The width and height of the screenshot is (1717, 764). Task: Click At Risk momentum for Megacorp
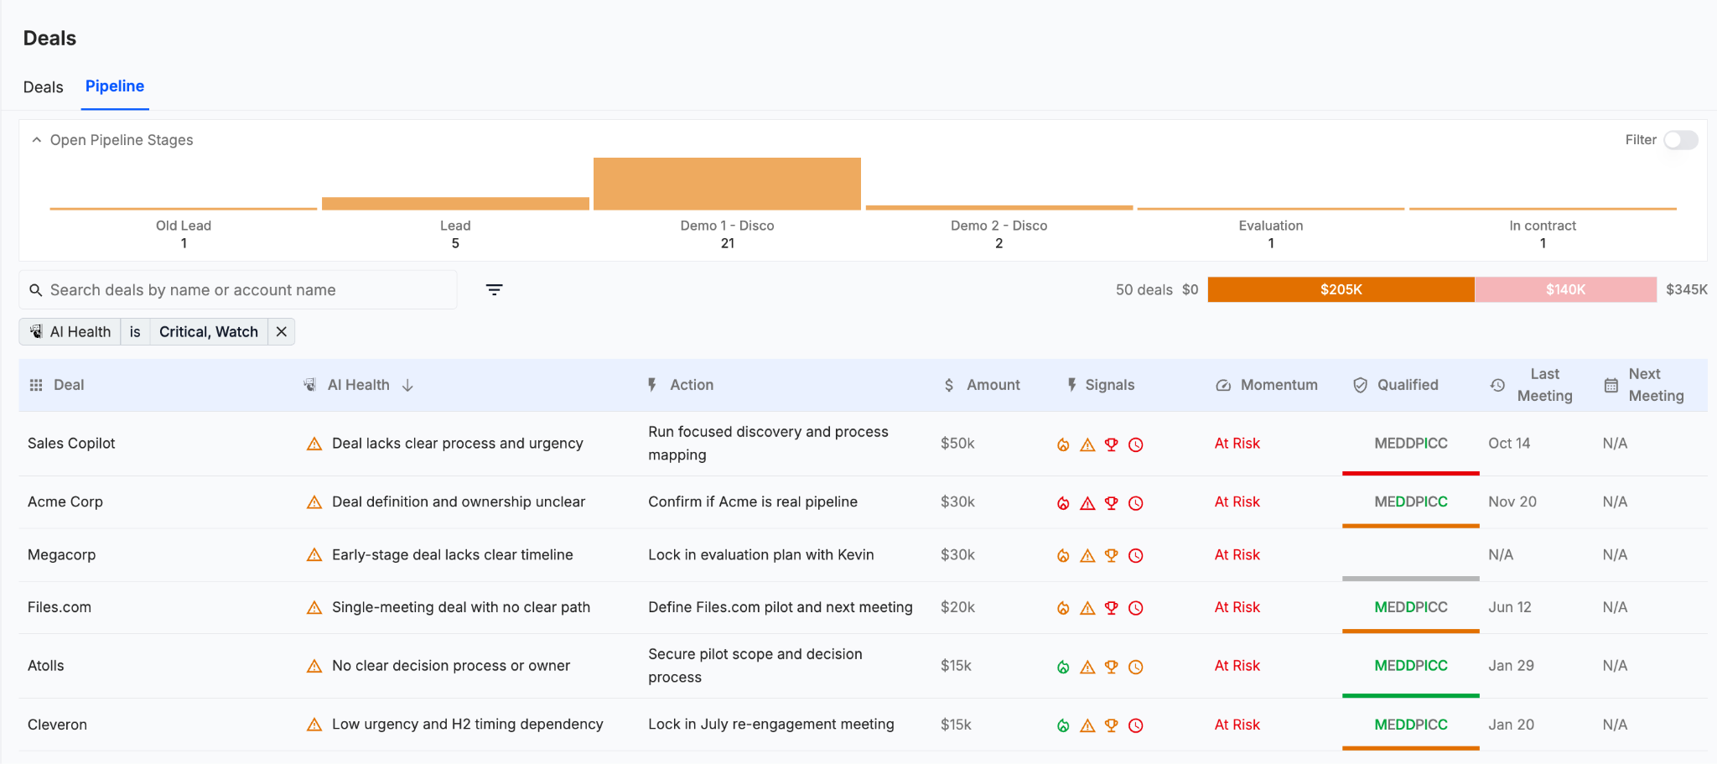[1237, 554]
